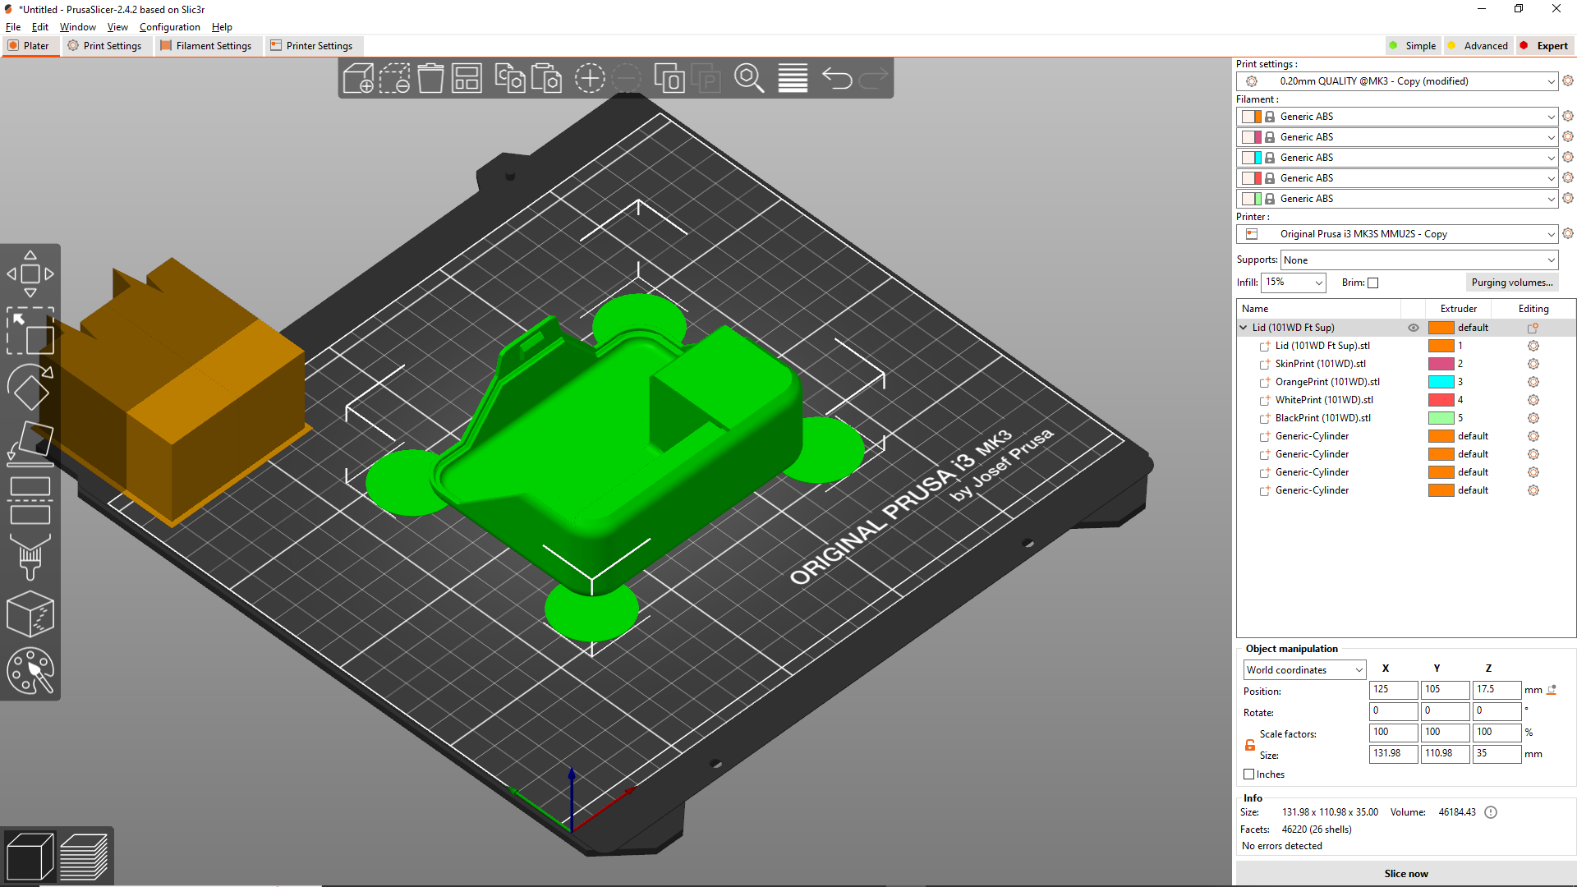Check the Inches checkbox
Viewport: 1577px width, 887px height.
click(x=1249, y=774)
